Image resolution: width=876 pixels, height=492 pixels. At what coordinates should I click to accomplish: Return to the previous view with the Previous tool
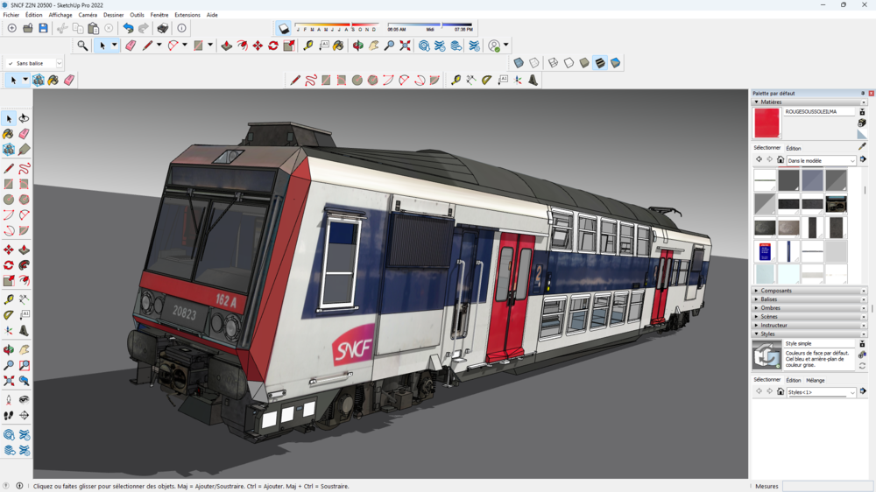tap(24, 381)
